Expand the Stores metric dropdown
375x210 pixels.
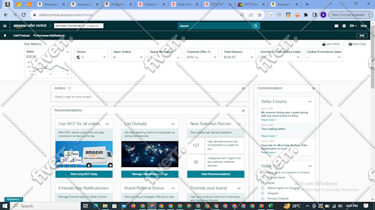click(104, 57)
